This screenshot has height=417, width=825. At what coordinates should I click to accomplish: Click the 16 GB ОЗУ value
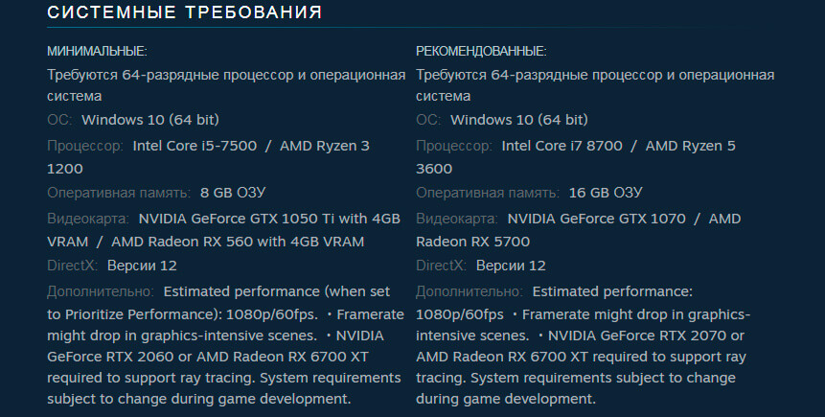coord(605,193)
